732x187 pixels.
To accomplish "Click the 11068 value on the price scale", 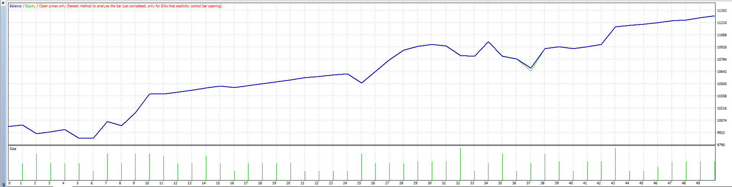I will click(x=722, y=35).
